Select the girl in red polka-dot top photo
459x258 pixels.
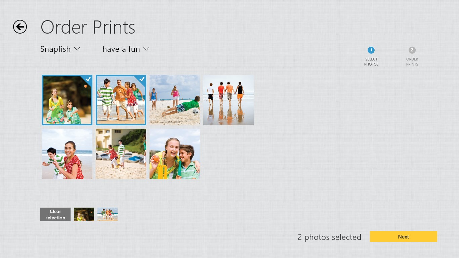tap(67, 154)
